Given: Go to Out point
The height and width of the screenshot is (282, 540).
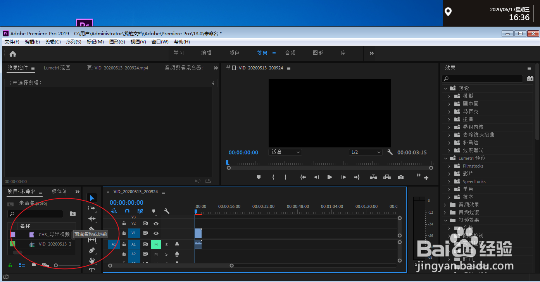Looking at the screenshot, I should coord(357,177).
